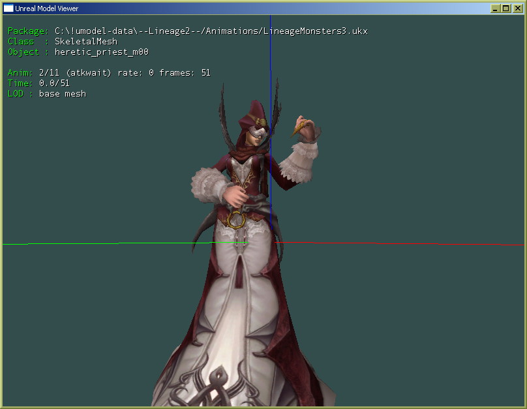Click the Unreal Model Viewer window icon

pos(8,8)
